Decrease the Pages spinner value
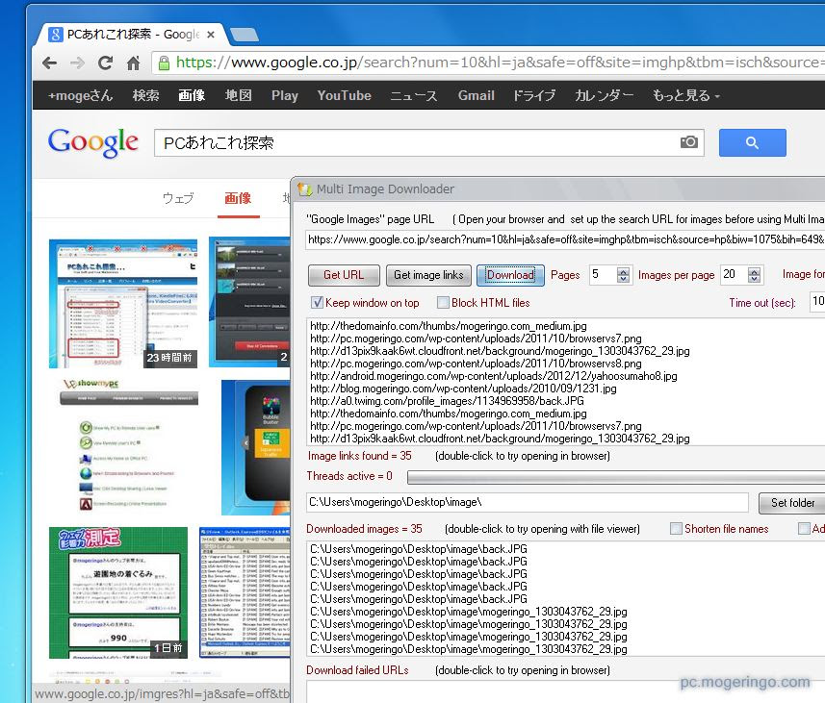Image resolution: width=825 pixels, height=703 pixels. (624, 279)
